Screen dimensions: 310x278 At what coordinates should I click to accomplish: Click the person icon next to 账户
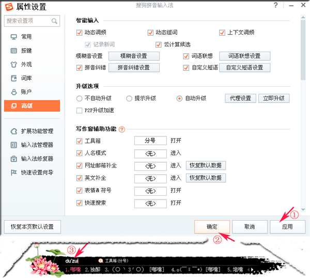[13, 92]
